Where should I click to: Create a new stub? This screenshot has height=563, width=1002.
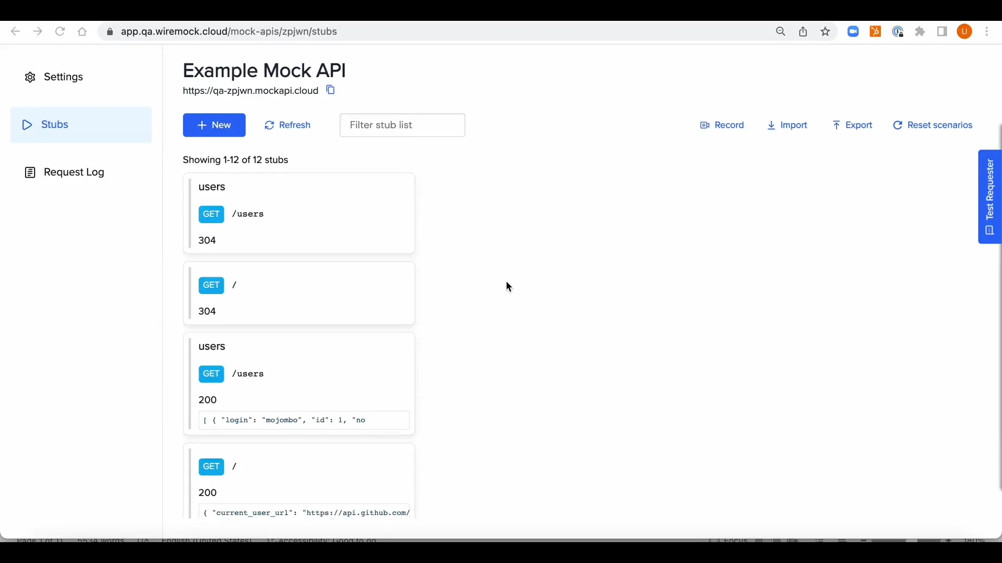[x=214, y=125]
